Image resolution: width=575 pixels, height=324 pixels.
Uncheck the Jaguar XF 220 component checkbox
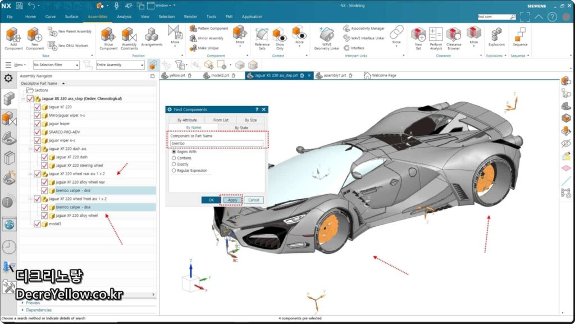(x=37, y=107)
